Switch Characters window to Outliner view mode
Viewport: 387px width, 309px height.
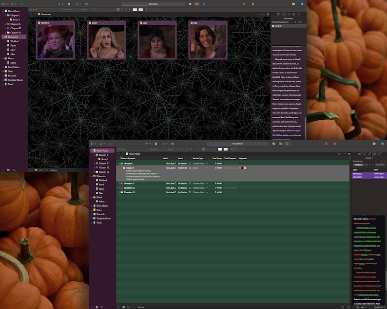pos(204,4)
